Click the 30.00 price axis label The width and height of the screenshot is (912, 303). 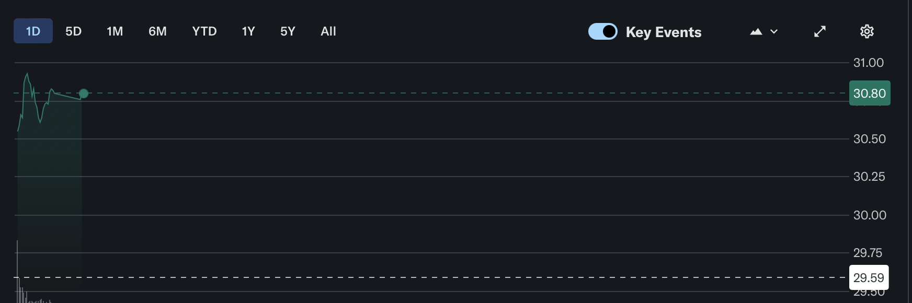point(870,215)
